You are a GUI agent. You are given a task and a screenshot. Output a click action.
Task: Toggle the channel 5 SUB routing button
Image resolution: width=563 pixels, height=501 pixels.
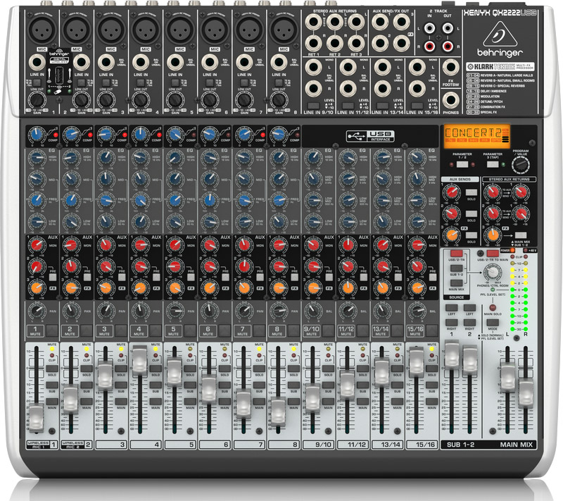pyautogui.click(x=190, y=385)
